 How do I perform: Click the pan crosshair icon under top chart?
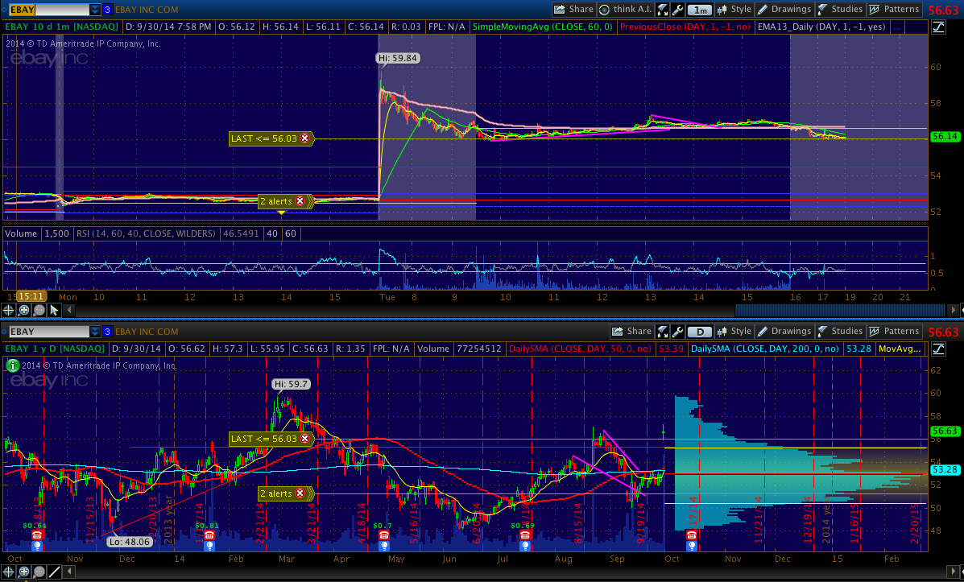point(10,310)
